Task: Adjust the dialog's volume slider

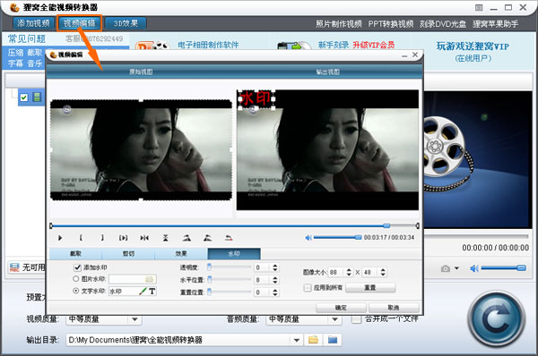Action: point(337,237)
